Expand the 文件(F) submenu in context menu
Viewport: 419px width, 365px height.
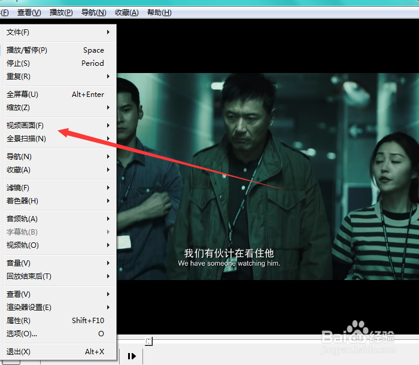pyautogui.click(x=60, y=32)
